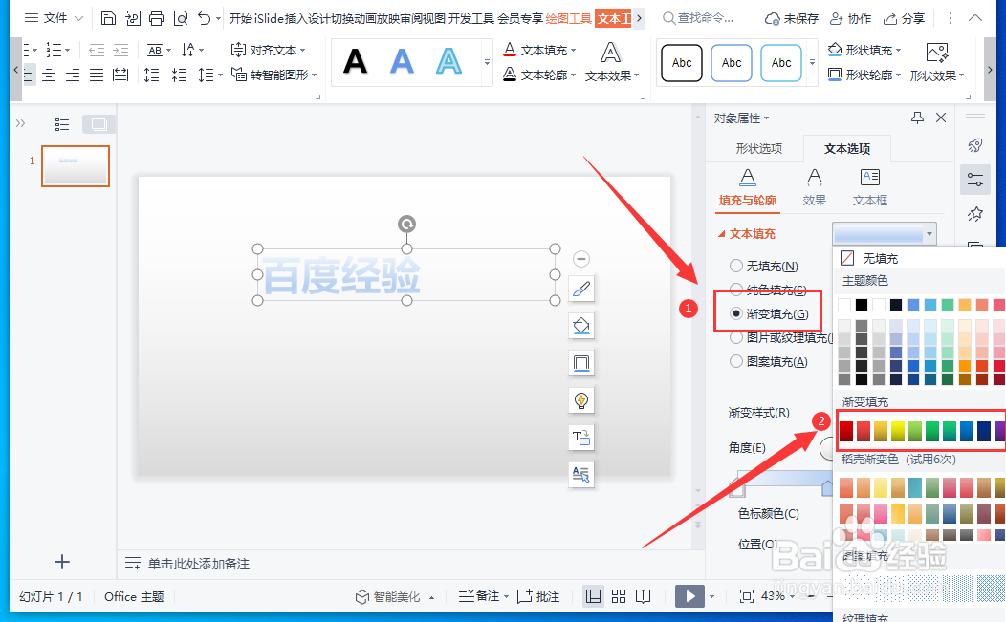Open 形状填充 dropdown

(x=898, y=50)
